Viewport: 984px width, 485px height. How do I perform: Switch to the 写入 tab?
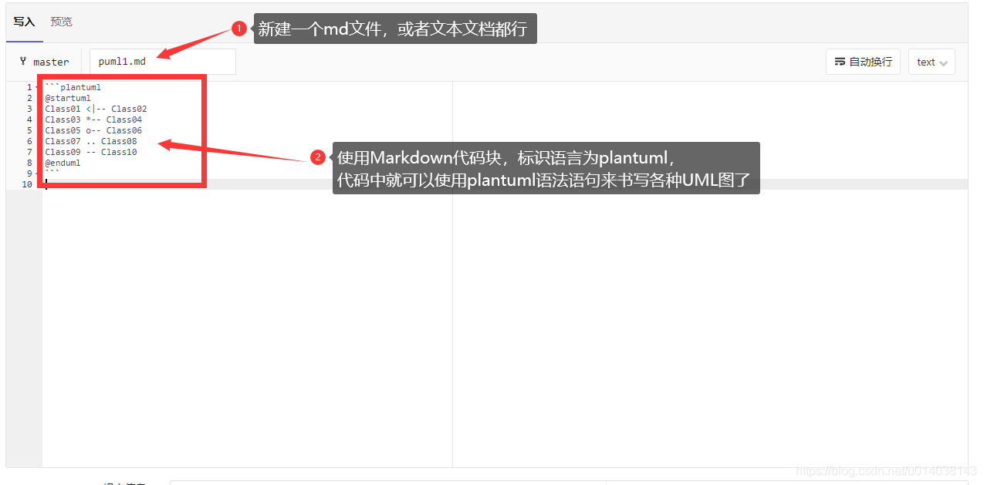(x=24, y=22)
